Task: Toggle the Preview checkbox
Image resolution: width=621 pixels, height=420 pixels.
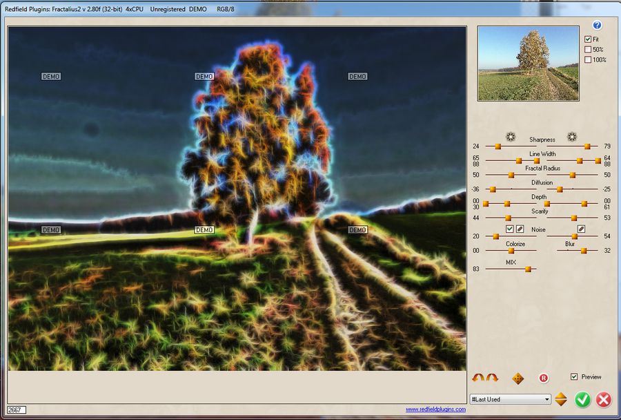Action: [574, 376]
